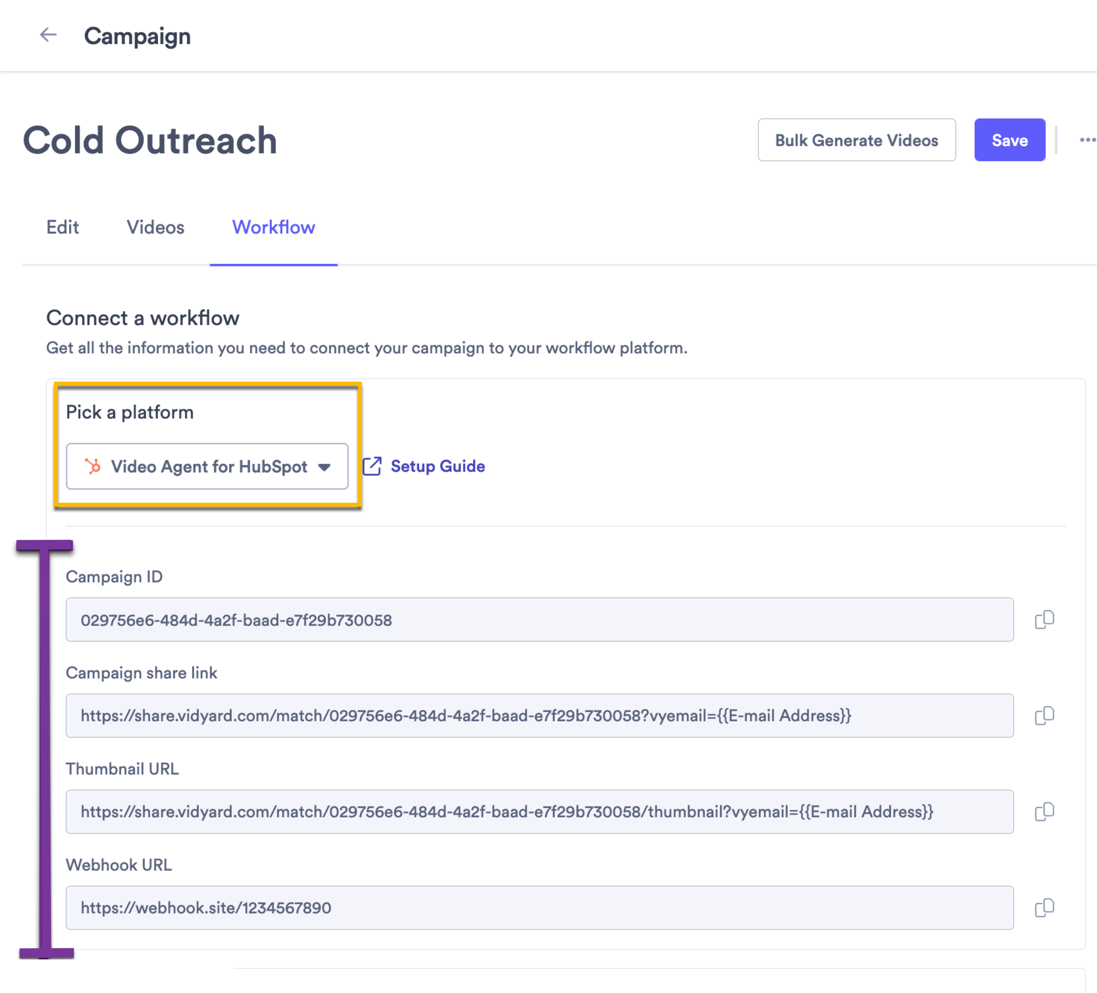Click the Thumbnail URL field
This screenshot has width=1097, height=993.
click(540, 812)
